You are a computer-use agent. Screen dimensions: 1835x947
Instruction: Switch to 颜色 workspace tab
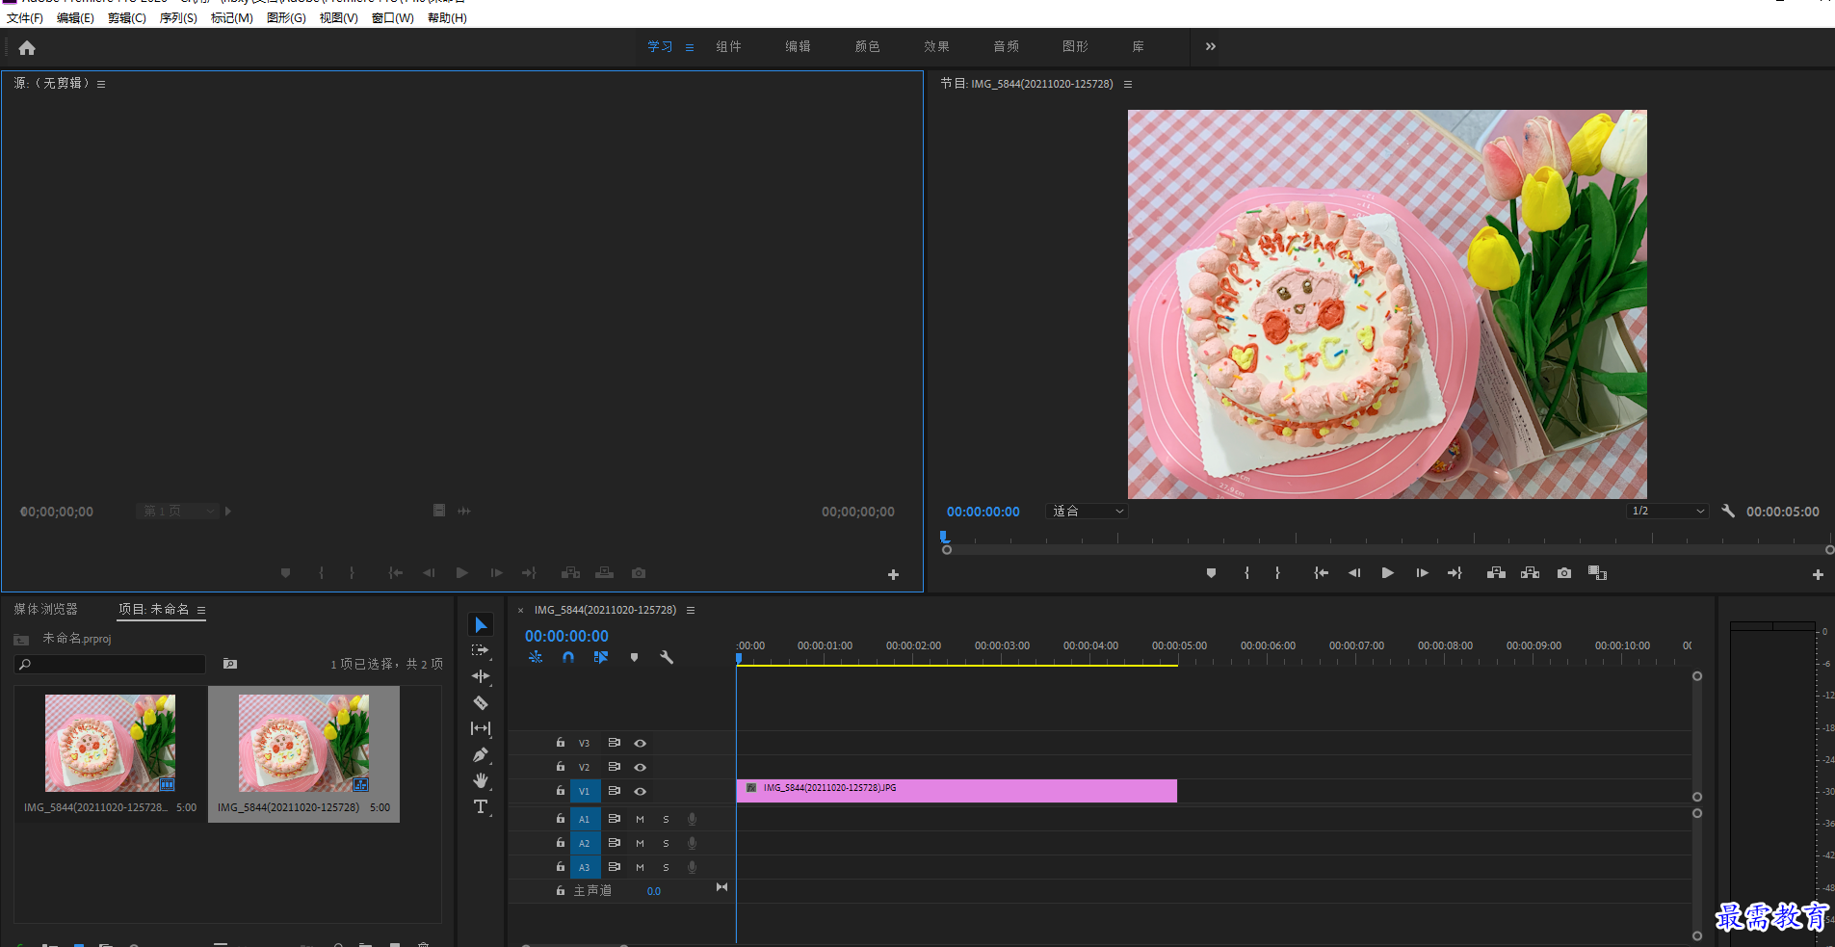click(x=867, y=46)
